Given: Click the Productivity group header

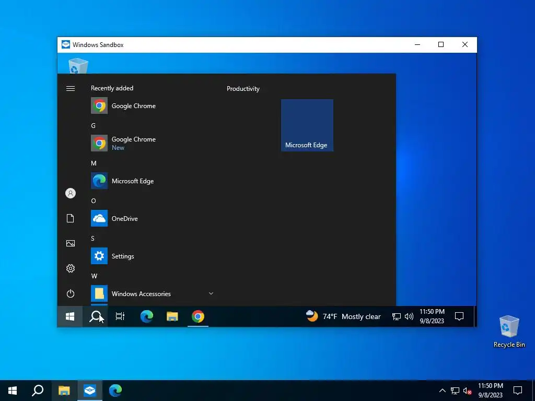Looking at the screenshot, I should tap(243, 89).
